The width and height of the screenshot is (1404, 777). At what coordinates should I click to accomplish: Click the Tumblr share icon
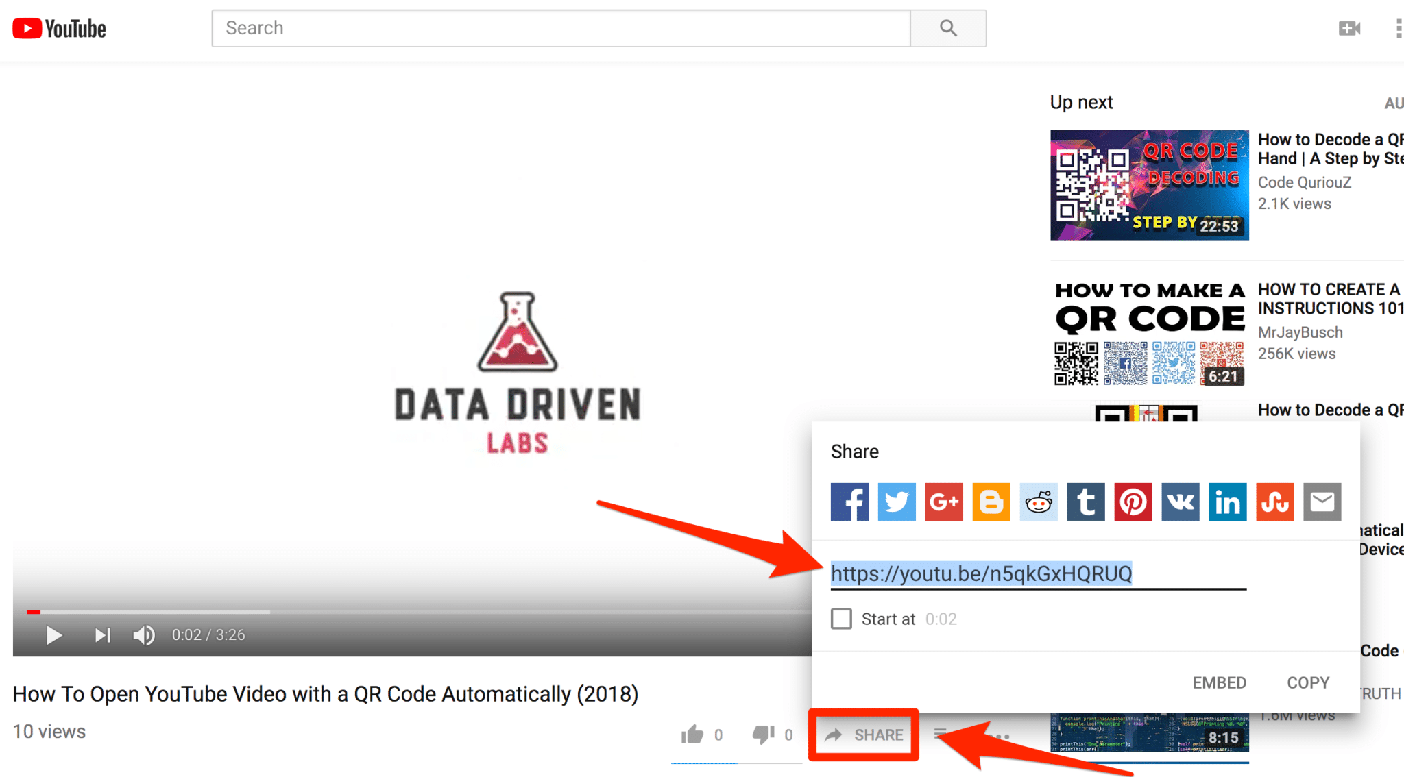1087,502
